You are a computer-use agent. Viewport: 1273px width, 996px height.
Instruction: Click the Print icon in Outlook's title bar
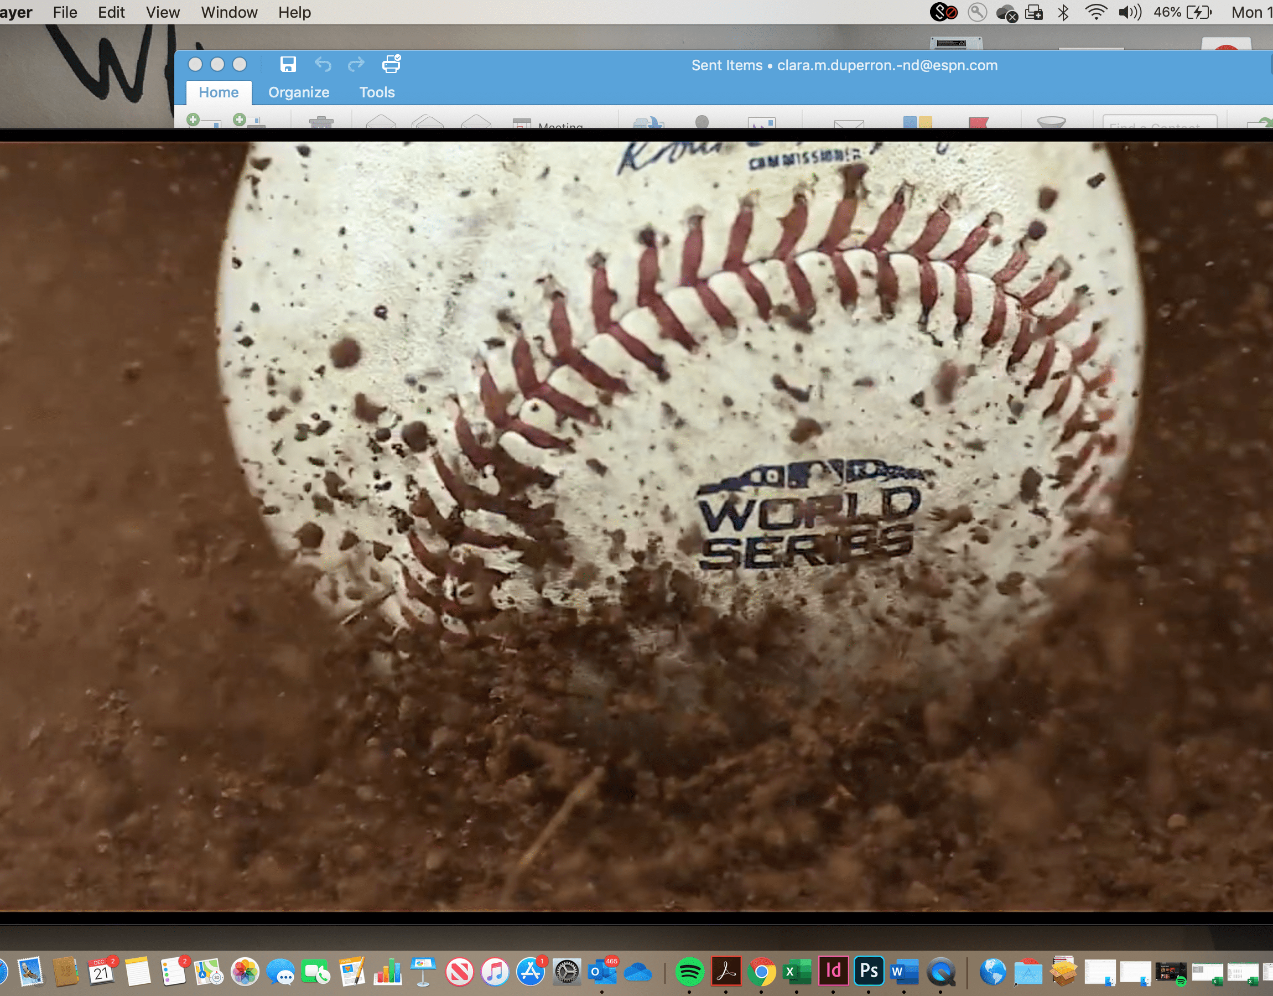click(x=391, y=64)
